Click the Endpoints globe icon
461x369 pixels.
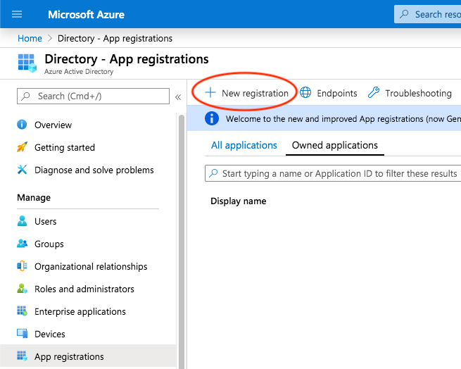(x=305, y=93)
